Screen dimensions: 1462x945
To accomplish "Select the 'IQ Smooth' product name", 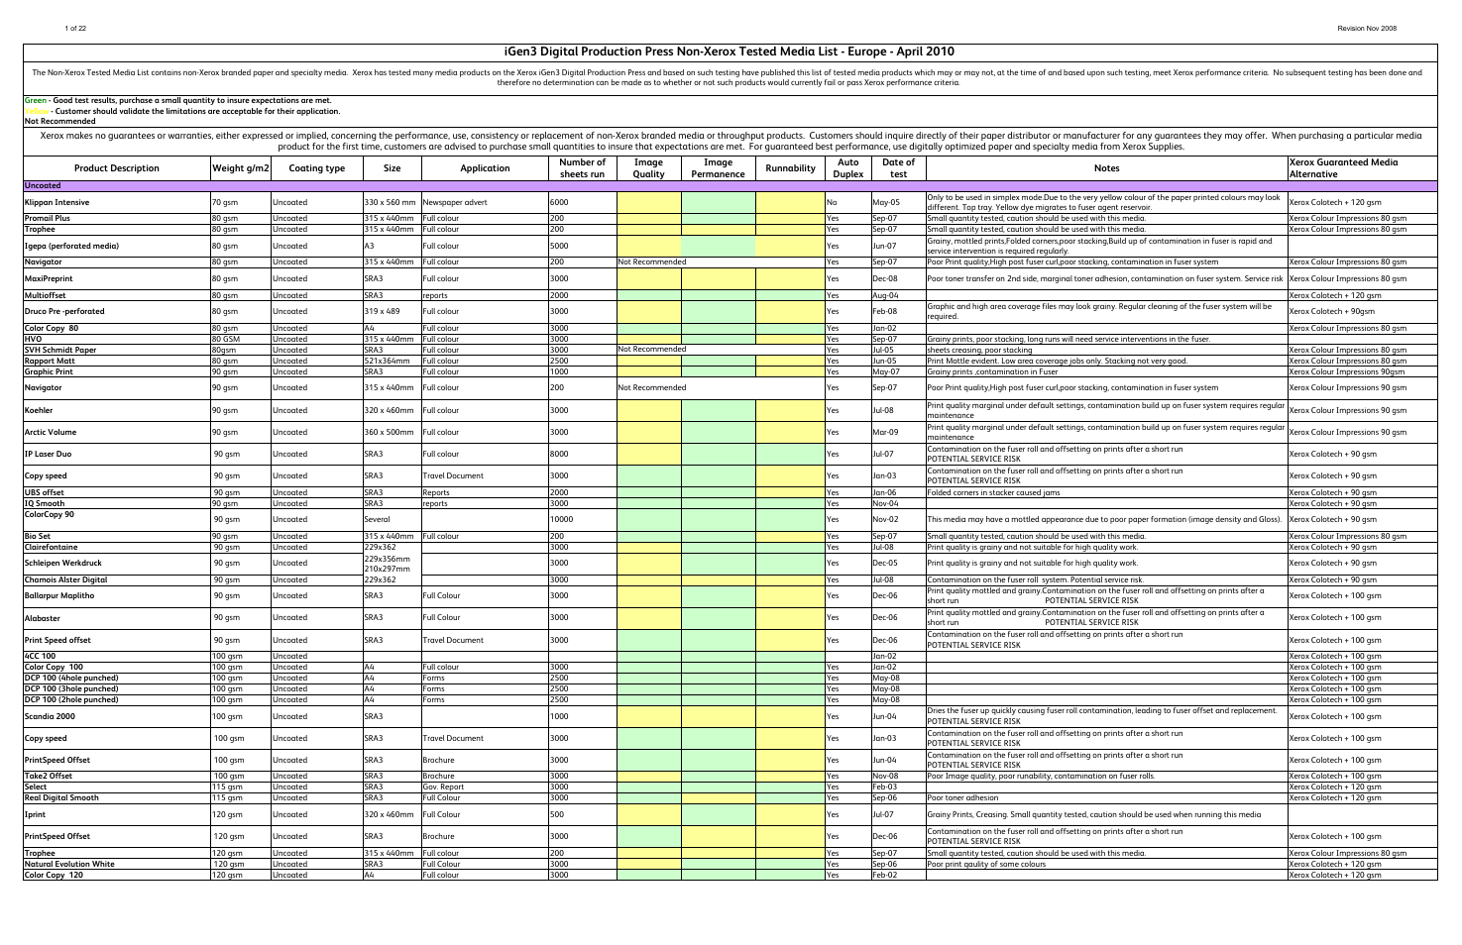I will click(45, 503).
